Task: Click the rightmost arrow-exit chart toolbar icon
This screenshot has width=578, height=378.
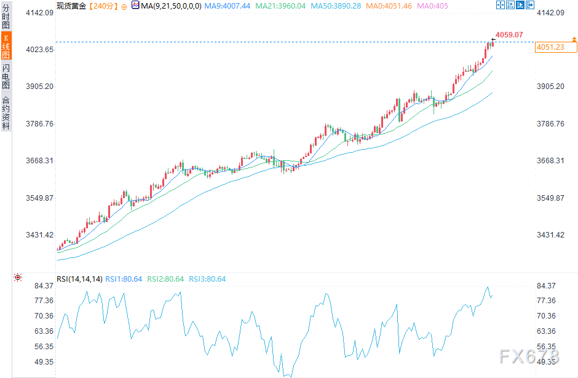Action: coord(530,6)
